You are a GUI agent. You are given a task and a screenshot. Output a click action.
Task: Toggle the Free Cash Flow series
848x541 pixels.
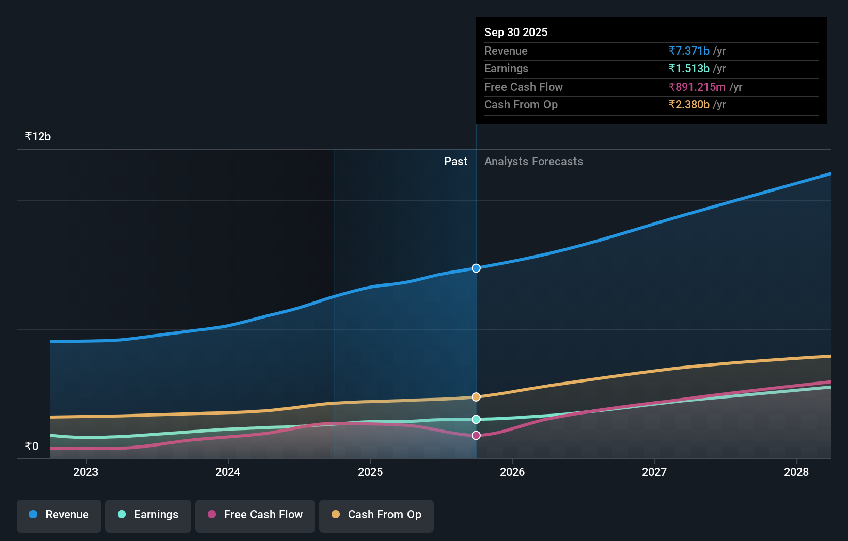(x=255, y=516)
